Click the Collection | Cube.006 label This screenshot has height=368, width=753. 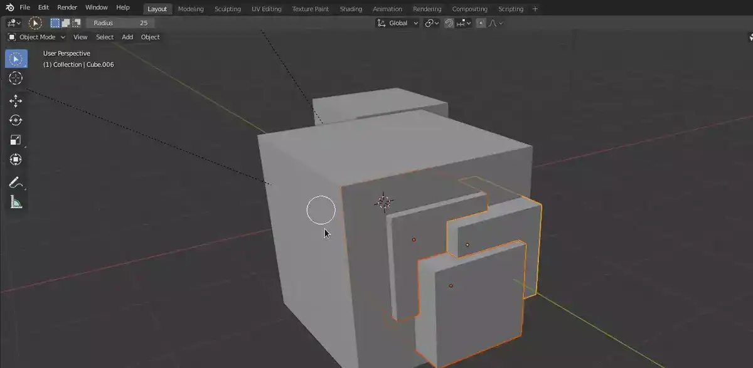(78, 65)
